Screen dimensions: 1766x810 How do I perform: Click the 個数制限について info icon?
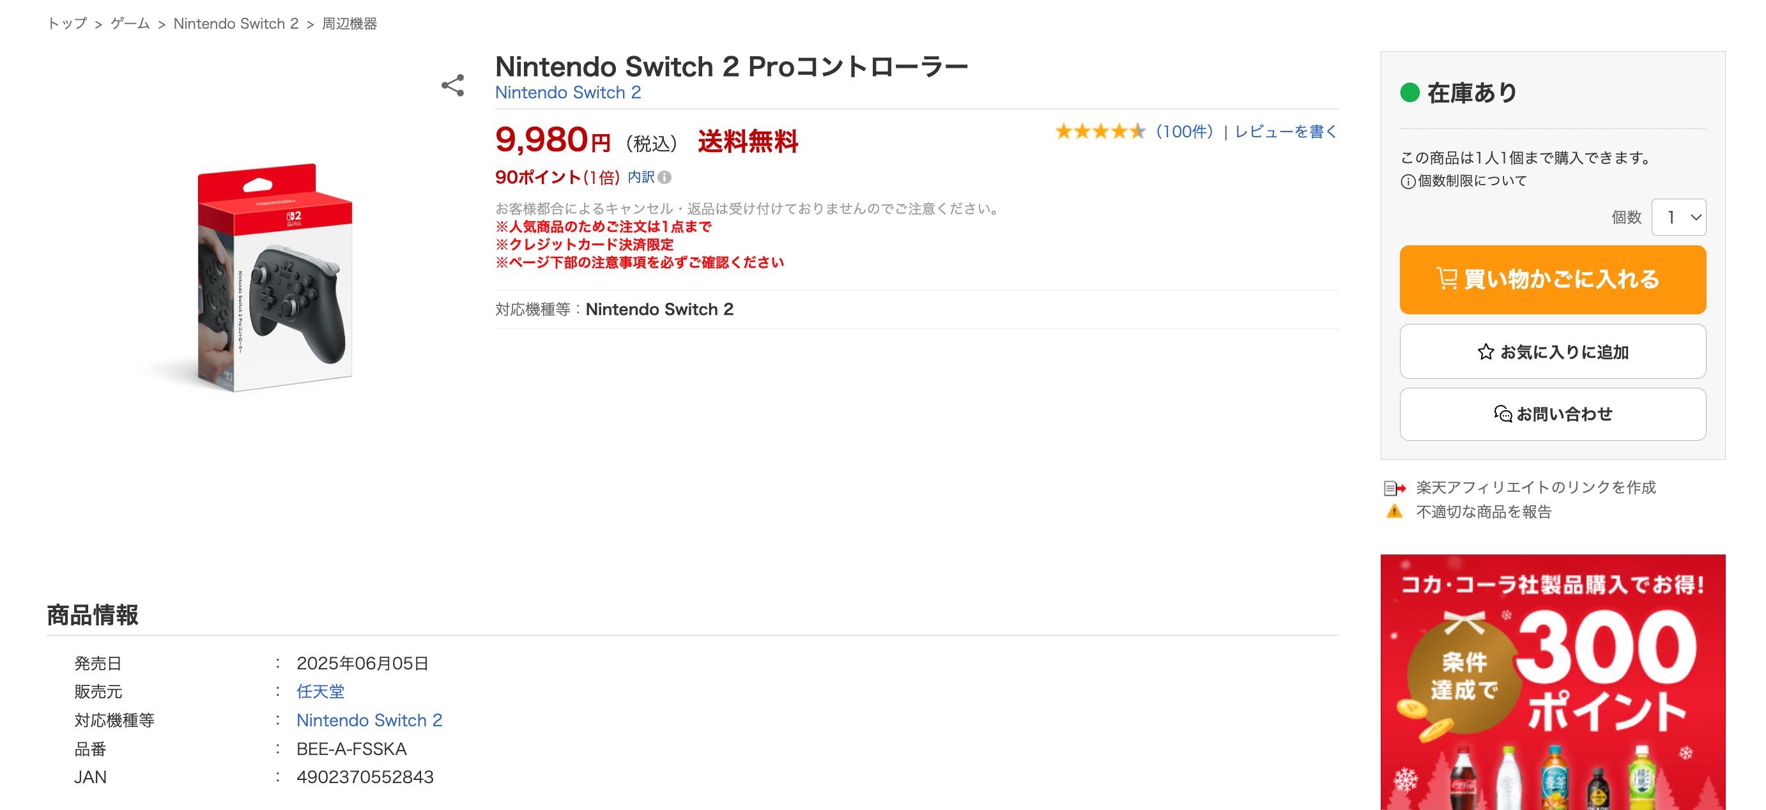coord(1408,181)
